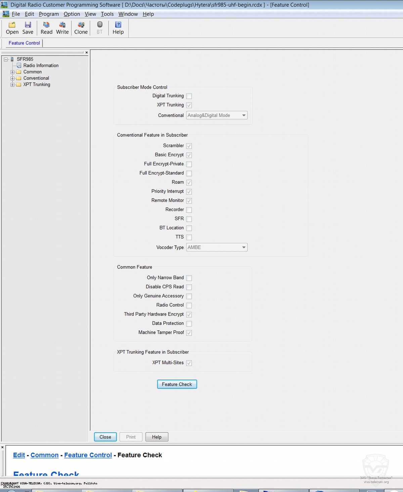Expand the XPT Trunking tree folder
The height and width of the screenshot is (492, 403).
coord(12,85)
